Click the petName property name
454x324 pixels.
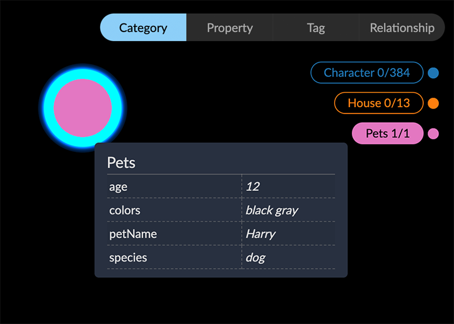133,234
